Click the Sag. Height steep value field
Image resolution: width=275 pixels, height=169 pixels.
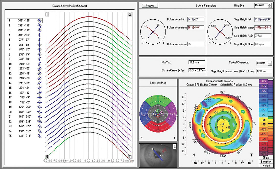point(263,28)
